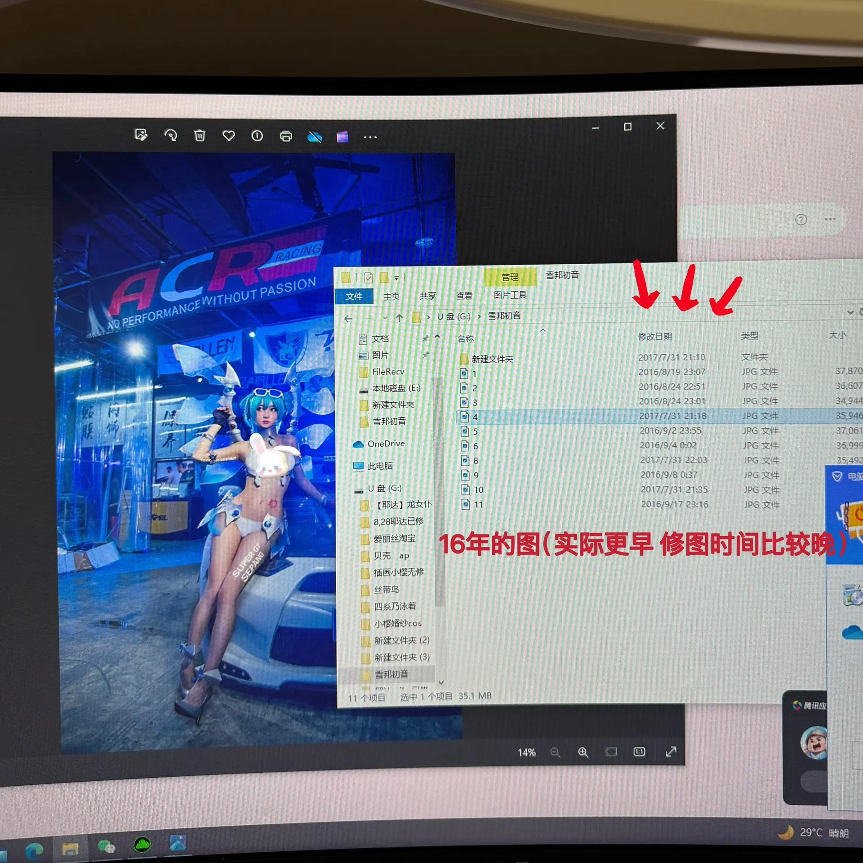Sort by the 修改日期 column header

pyautogui.click(x=654, y=337)
